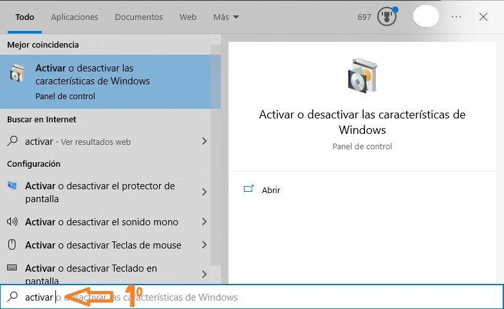Click the 'Mejor coincidencia' heading
The width and height of the screenshot is (504, 309).
click(x=42, y=44)
